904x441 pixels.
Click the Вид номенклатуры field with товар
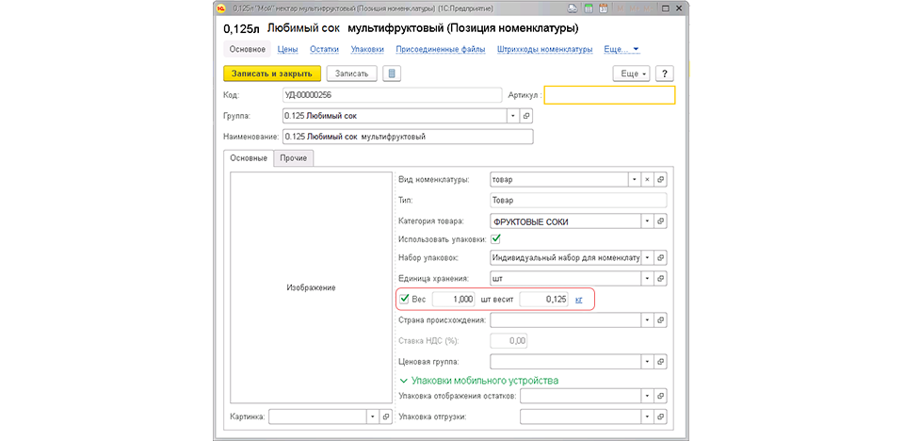pos(558,180)
